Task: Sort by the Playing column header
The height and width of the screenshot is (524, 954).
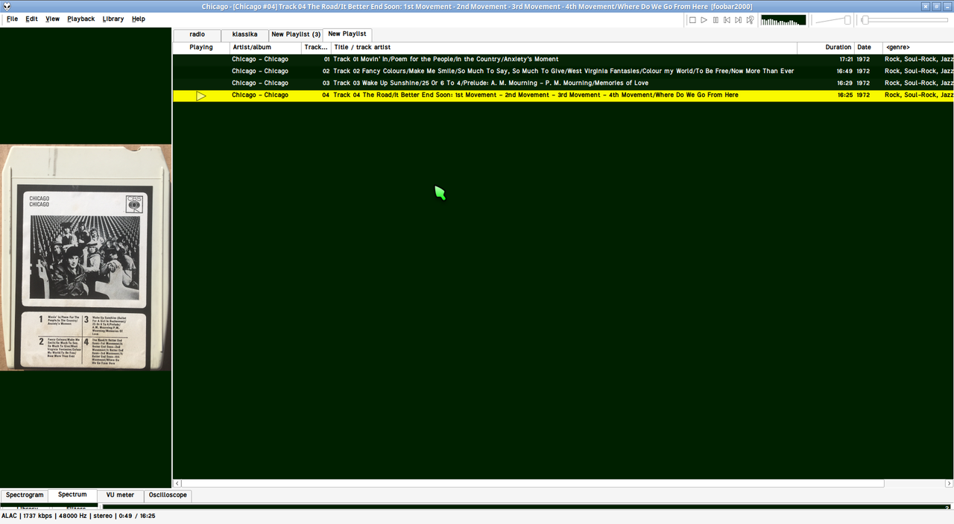Action: coord(201,47)
